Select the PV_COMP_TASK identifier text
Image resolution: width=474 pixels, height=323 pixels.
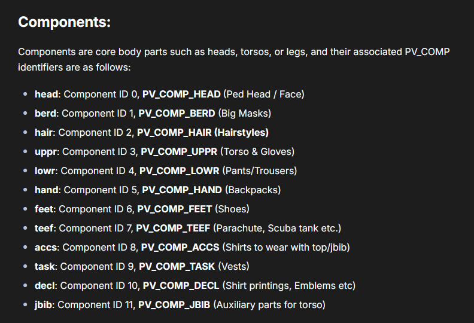click(x=177, y=267)
